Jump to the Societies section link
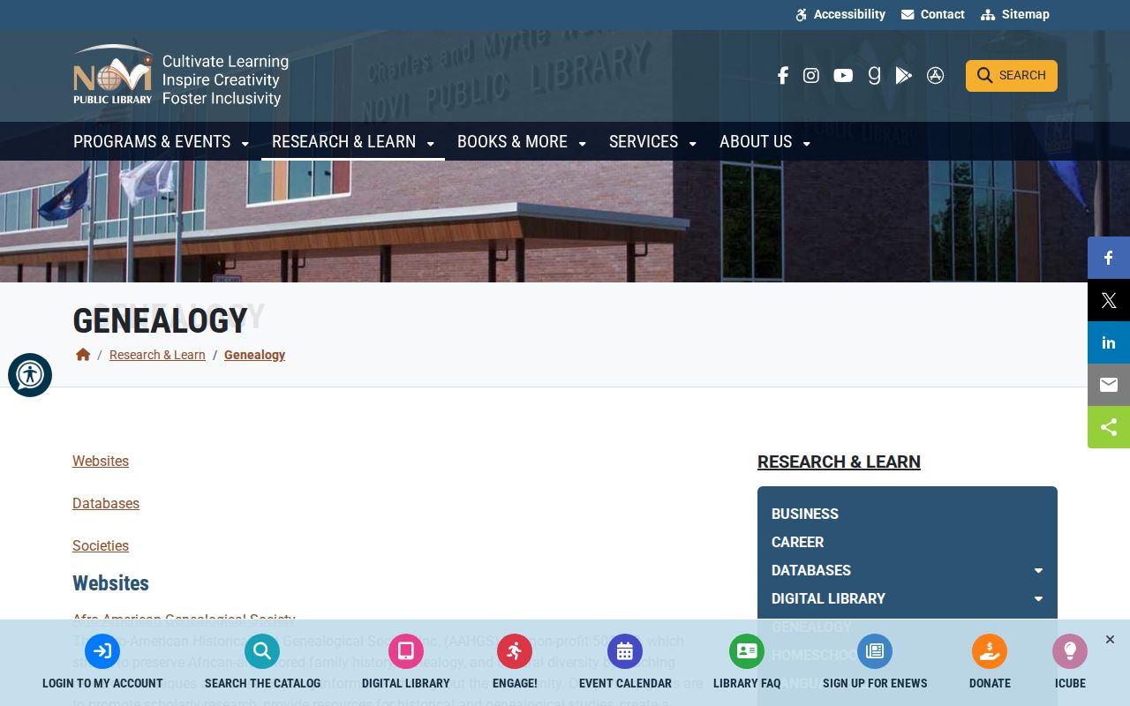Image resolution: width=1130 pixels, height=706 pixels. click(x=101, y=545)
